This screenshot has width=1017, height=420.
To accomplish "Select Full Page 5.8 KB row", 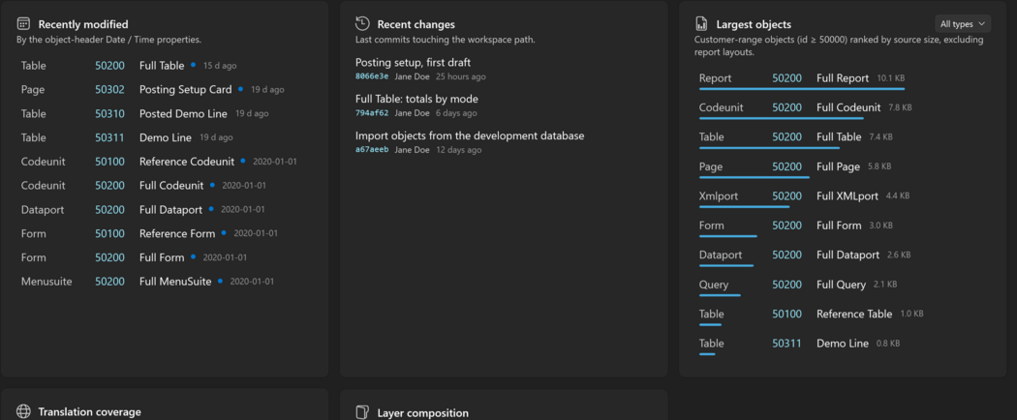I will (x=843, y=167).
